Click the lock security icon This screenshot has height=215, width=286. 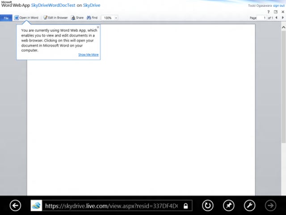click(x=186, y=206)
